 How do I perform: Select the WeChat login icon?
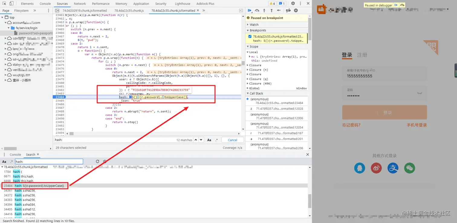410,168
